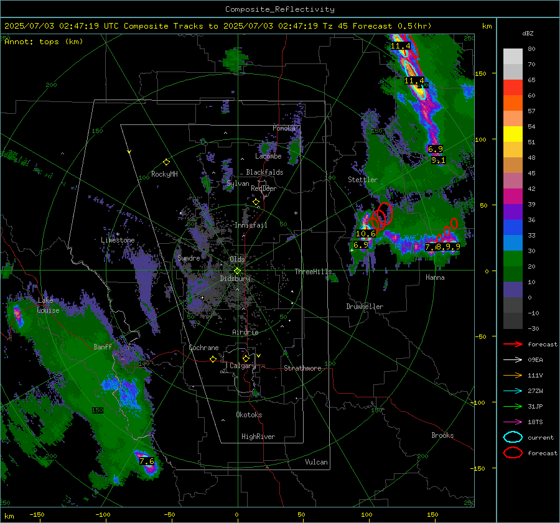Click the Sylvan label
The width and height of the screenshot is (560, 523).
(238, 184)
